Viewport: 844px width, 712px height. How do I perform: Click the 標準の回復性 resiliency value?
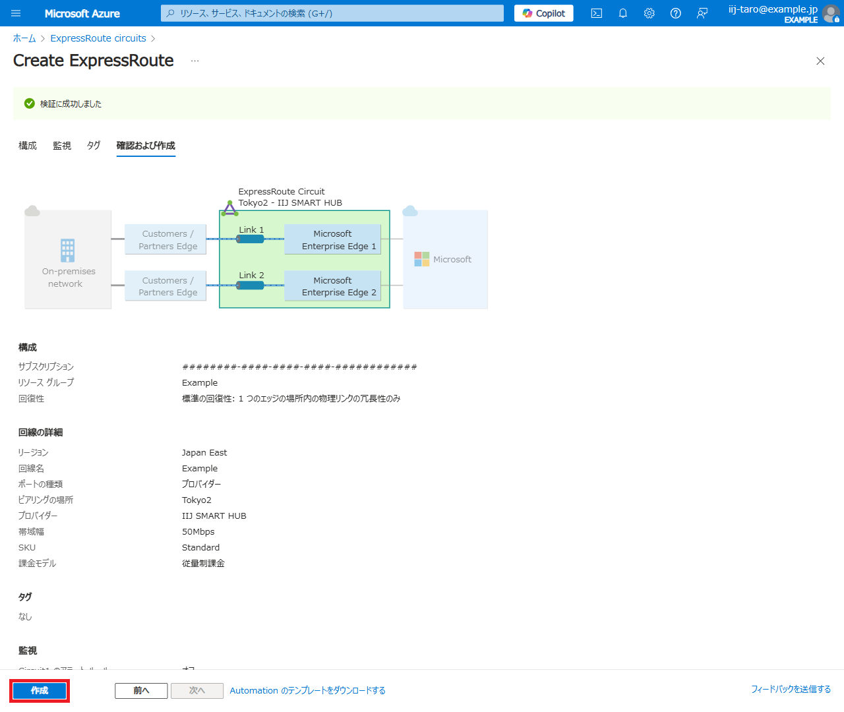291,398
